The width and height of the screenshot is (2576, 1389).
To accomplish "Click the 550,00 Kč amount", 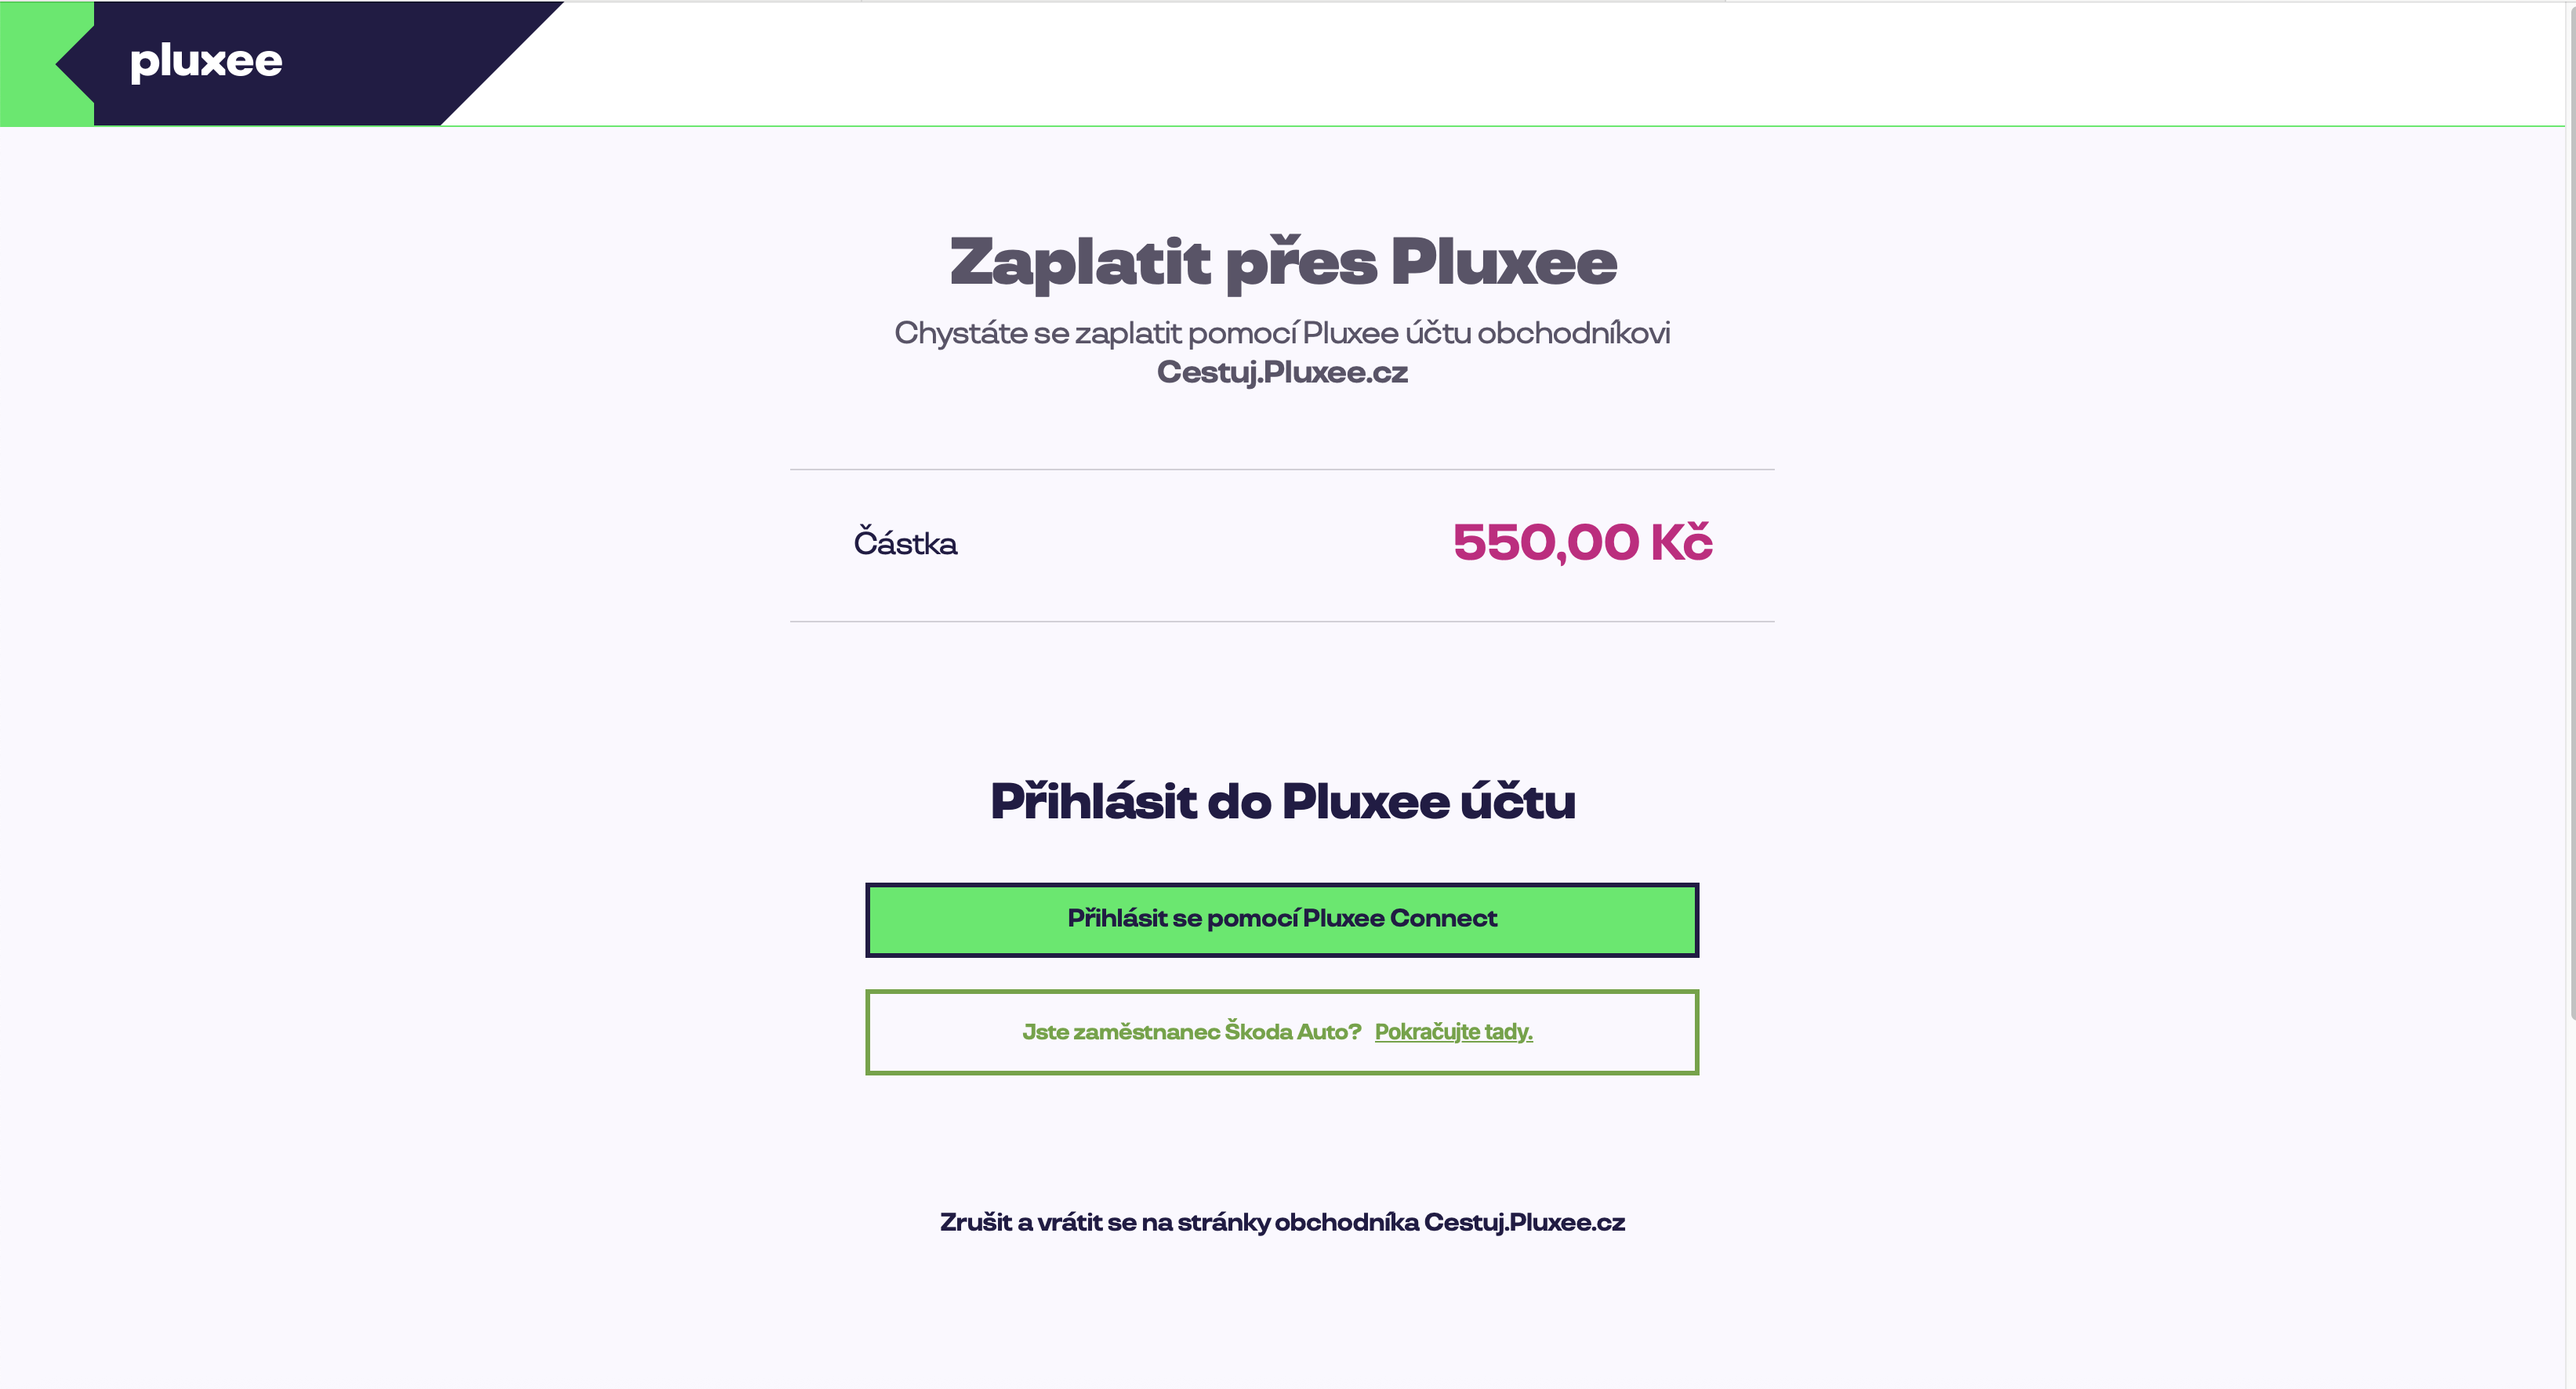I will click(x=1582, y=543).
